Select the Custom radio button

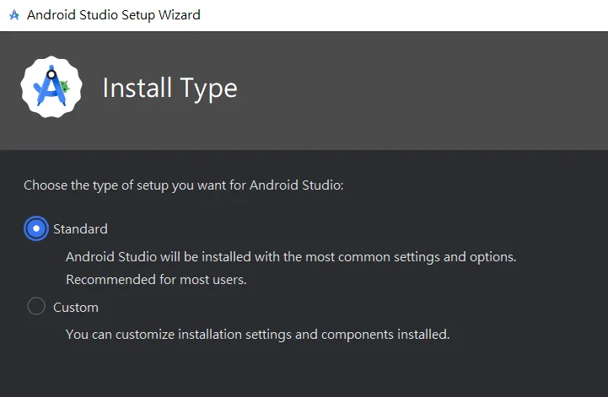(x=36, y=307)
